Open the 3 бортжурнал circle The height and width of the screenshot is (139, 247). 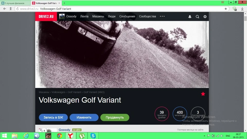click(x=198, y=114)
